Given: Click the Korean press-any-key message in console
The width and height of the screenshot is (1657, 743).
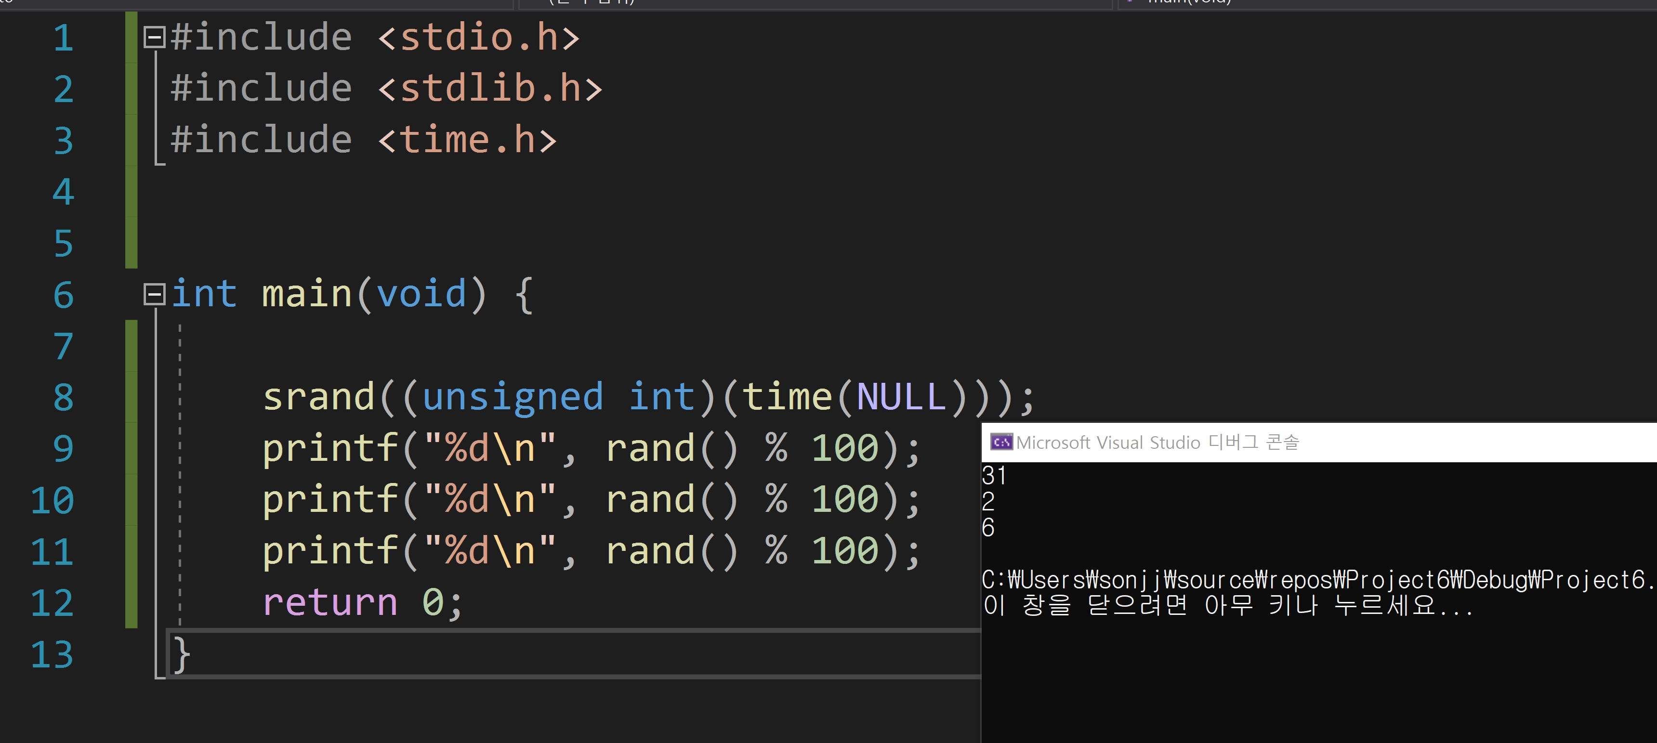Looking at the screenshot, I should tap(1227, 606).
